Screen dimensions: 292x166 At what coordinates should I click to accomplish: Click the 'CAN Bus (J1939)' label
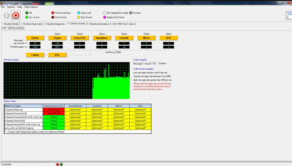pyautogui.click(x=113, y=52)
